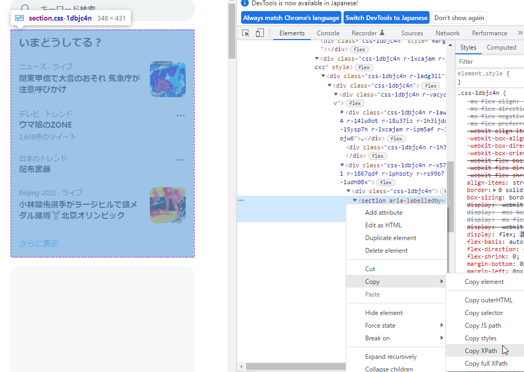Toggle the device toolbar icon

tap(260, 33)
